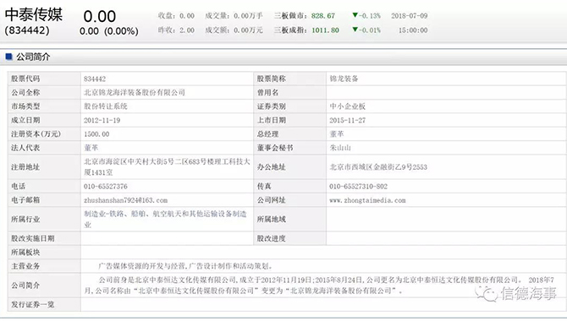Screen dimensions: 567x321
Task: Click office address 北京市西城区金融街乙9号2553
Action: (x=378, y=166)
